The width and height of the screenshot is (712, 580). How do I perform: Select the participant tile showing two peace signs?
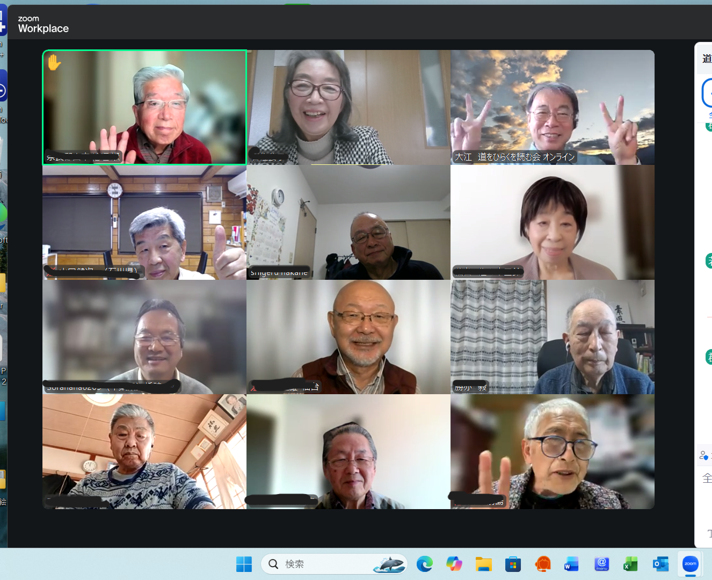pos(552,107)
